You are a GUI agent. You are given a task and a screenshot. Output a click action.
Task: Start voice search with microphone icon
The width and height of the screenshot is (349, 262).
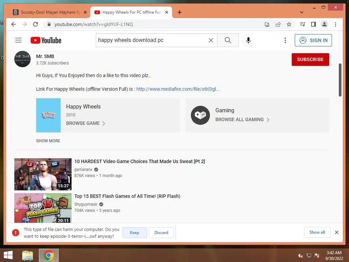click(x=248, y=40)
